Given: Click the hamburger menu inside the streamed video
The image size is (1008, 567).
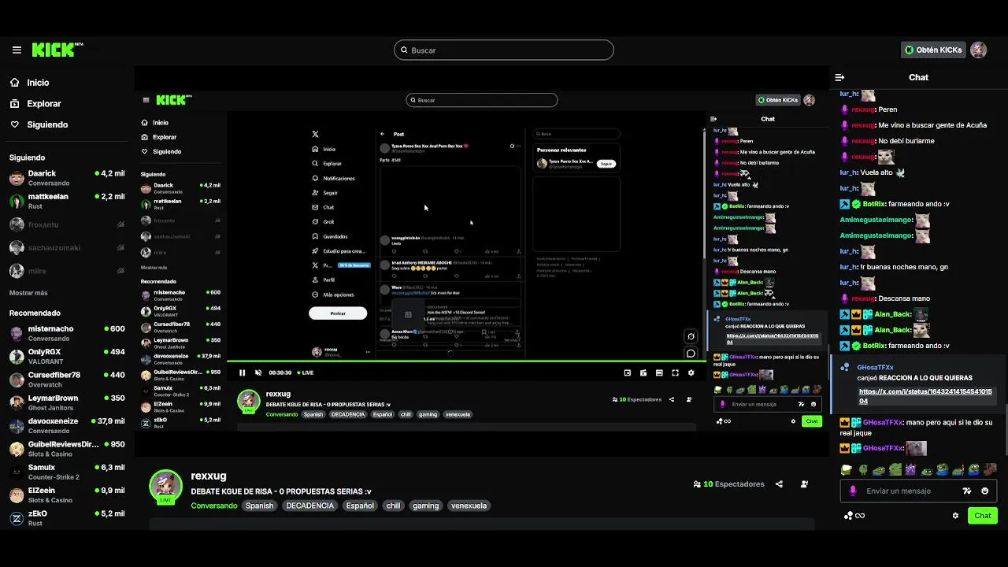Looking at the screenshot, I should pos(146,100).
